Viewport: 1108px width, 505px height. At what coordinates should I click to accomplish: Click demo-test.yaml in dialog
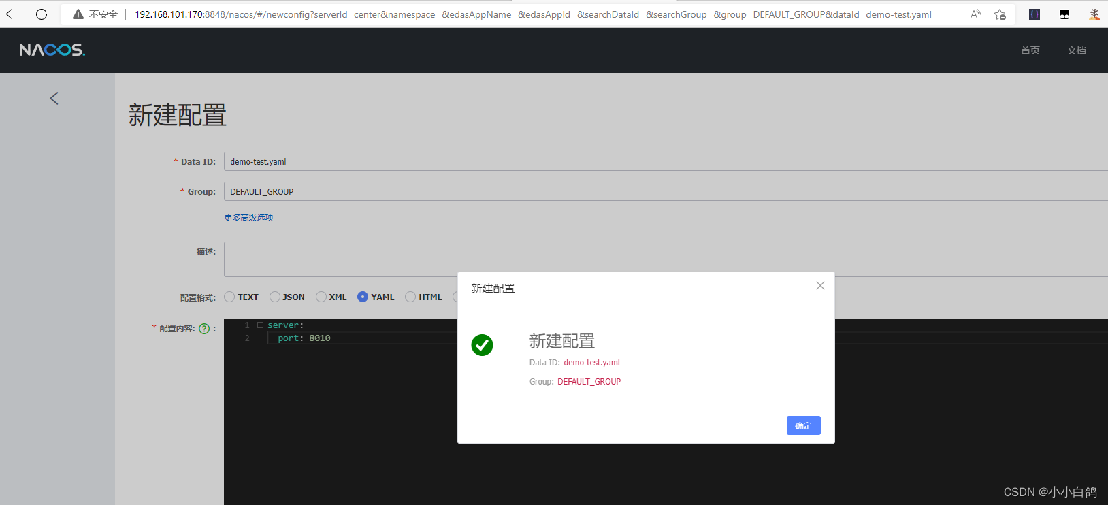coord(591,363)
